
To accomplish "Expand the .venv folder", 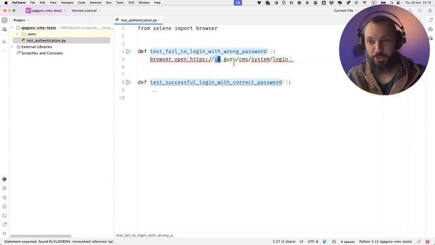I will (x=18, y=34).
